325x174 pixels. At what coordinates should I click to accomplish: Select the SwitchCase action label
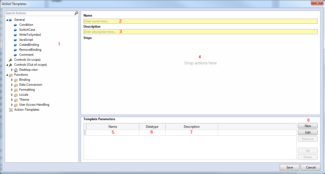tap(27, 30)
